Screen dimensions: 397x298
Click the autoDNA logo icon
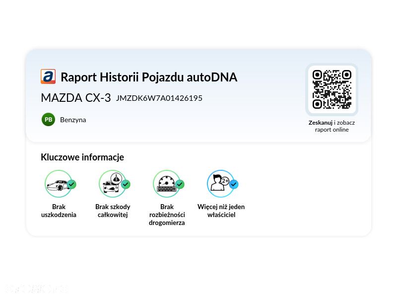pyautogui.click(x=48, y=76)
